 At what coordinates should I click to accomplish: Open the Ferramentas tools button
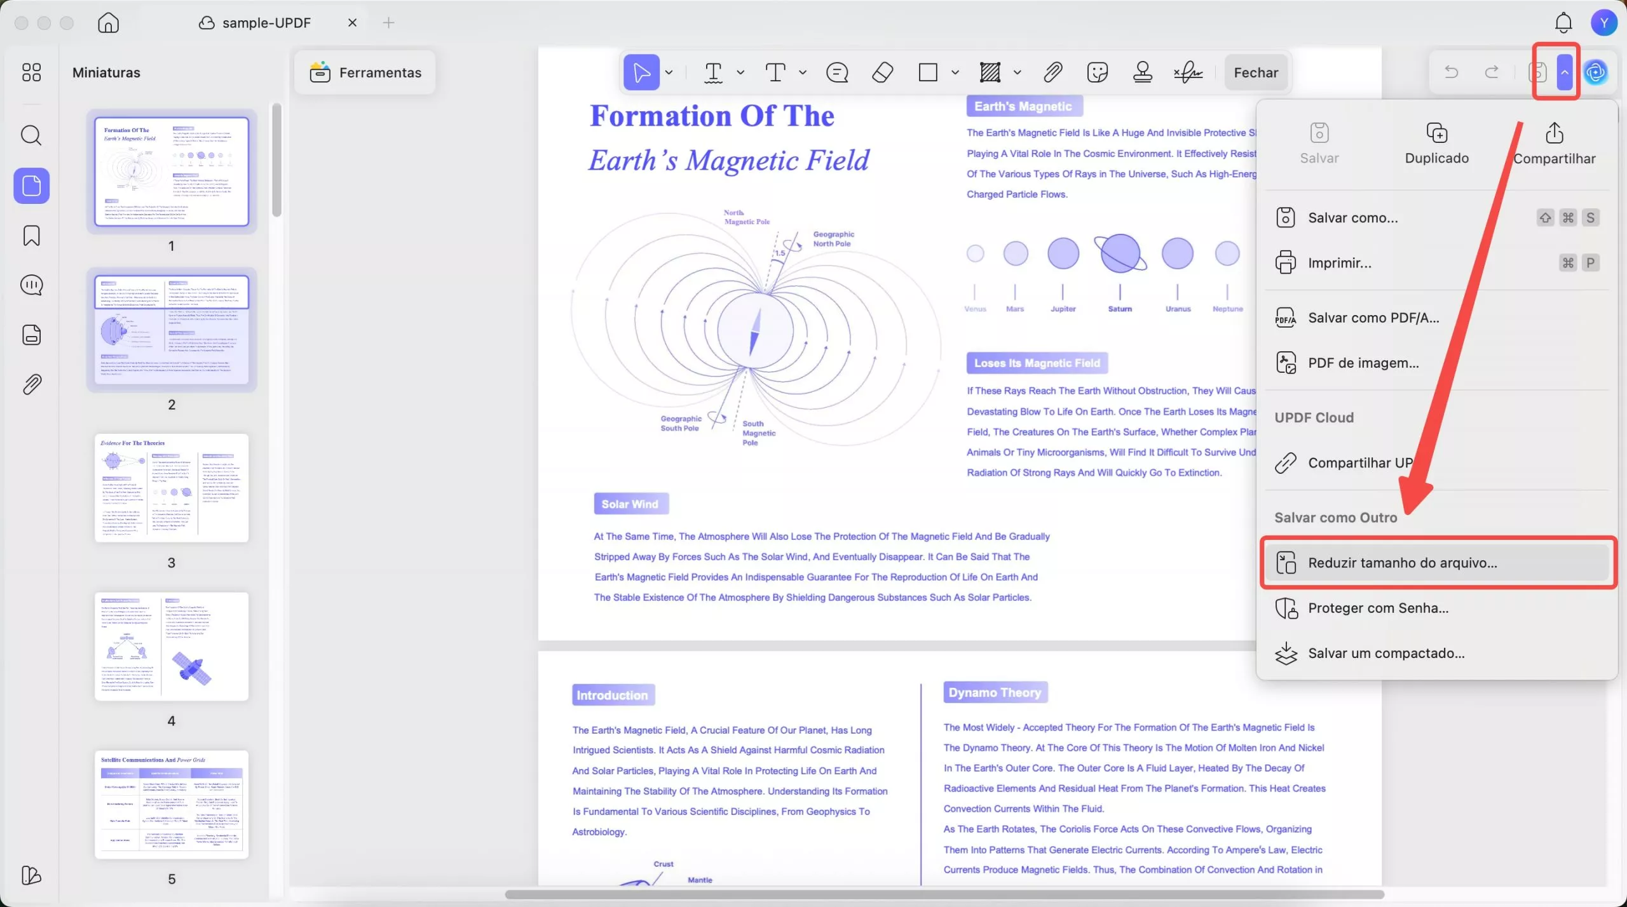[x=365, y=72]
